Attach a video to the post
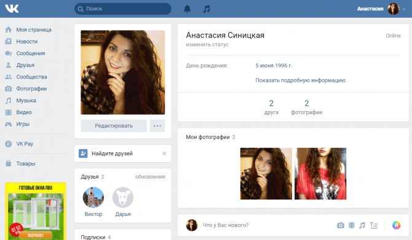Viewport: 412px width, 240px height. [x=352, y=225]
